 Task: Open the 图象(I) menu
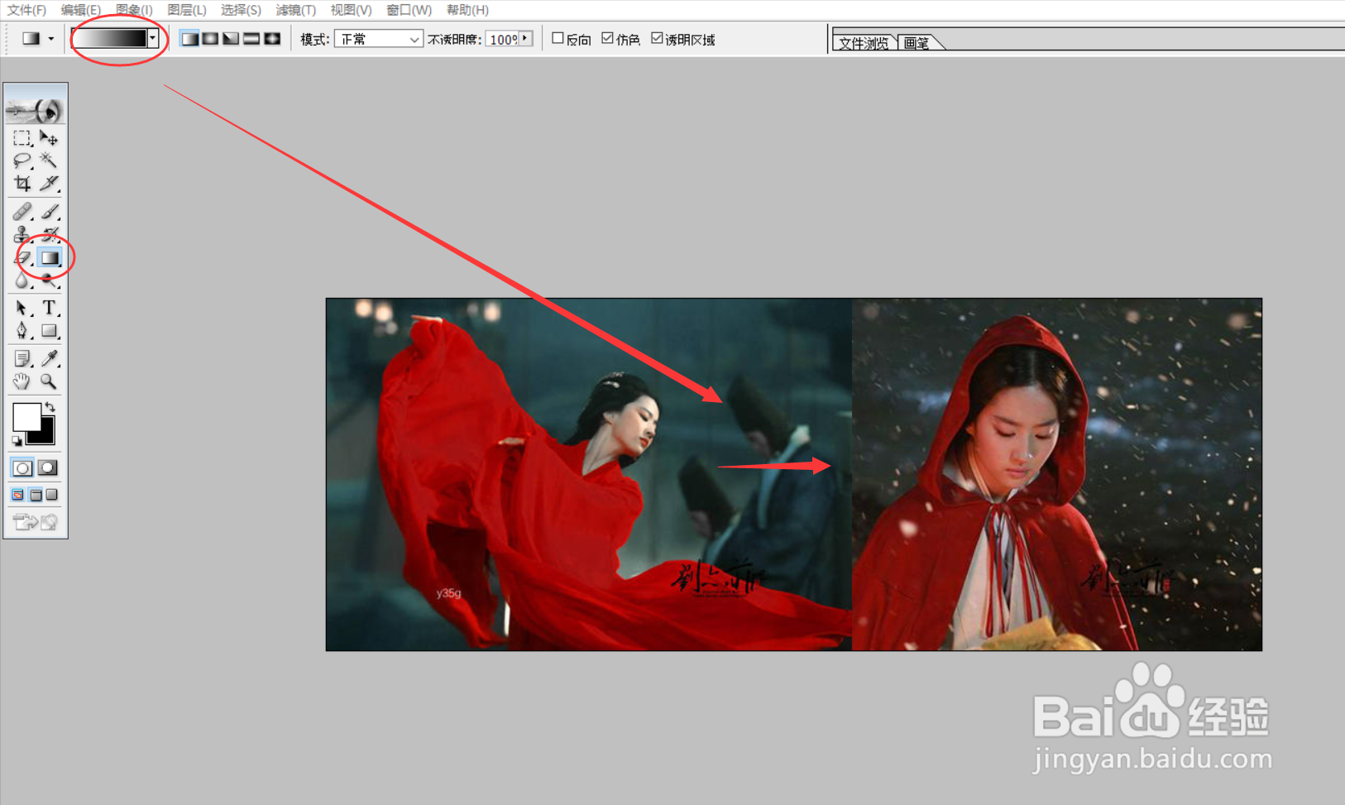(x=134, y=10)
